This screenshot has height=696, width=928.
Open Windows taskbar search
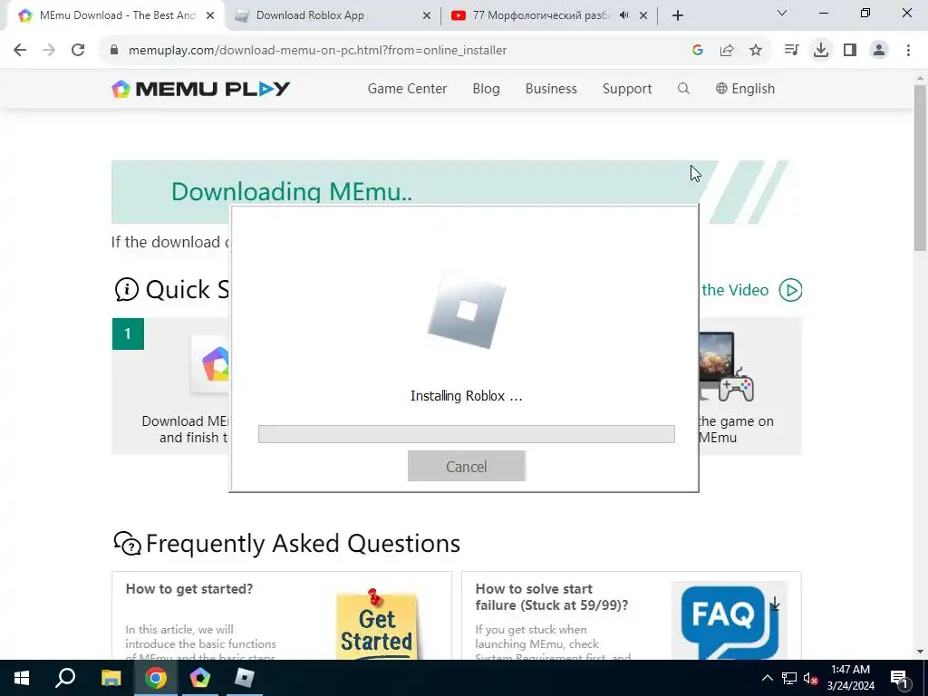pos(65,678)
